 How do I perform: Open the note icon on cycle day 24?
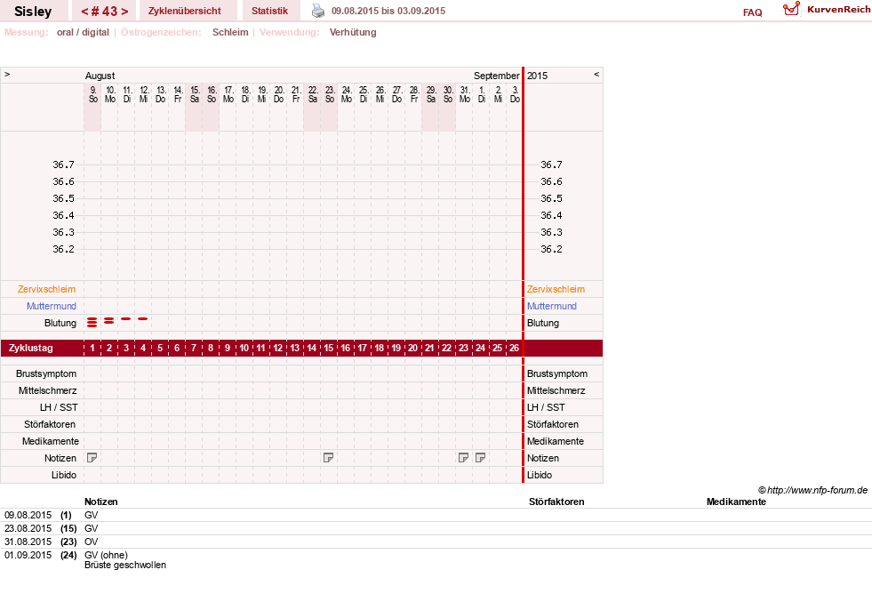pyautogui.click(x=481, y=458)
